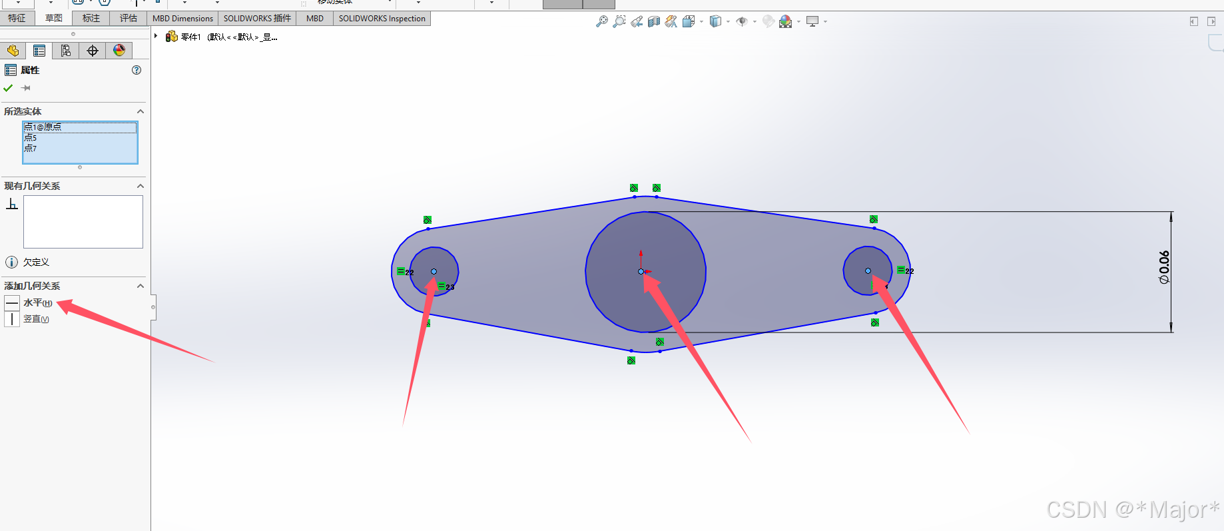1224x531 pixels.
Task: Open View Orientation dropdown arrow
Action: click(701, 22)
